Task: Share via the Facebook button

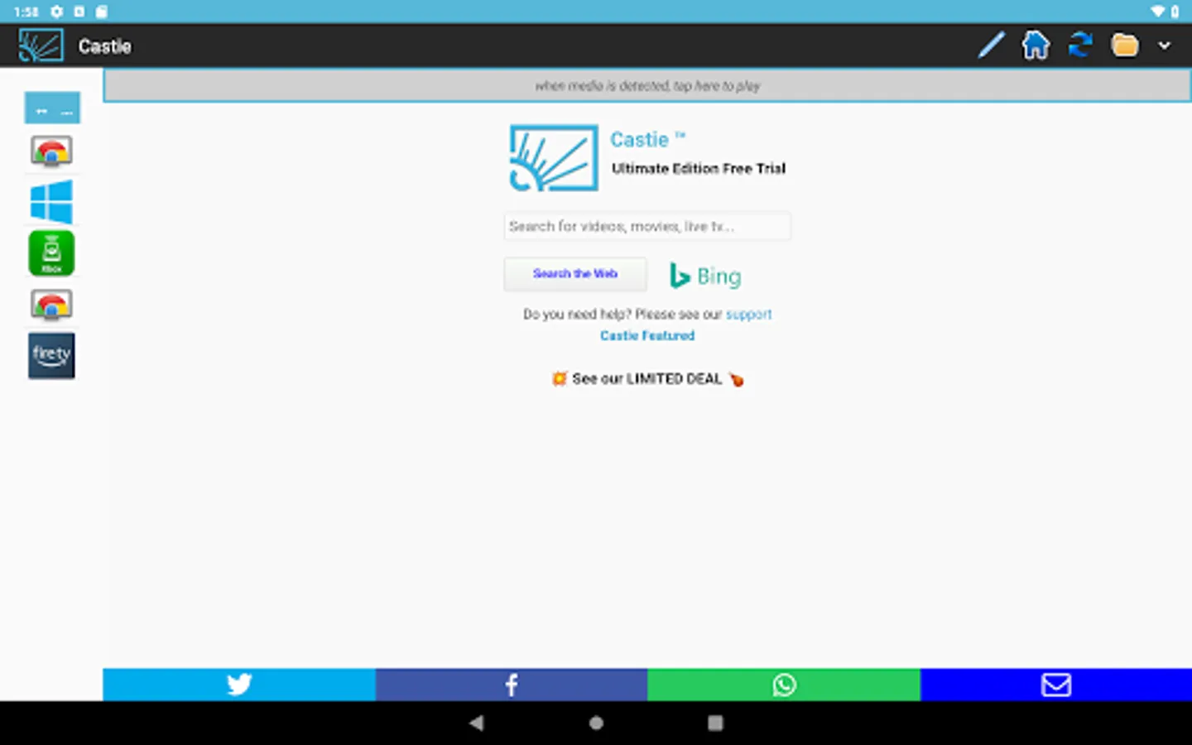Action: pyautogui.click(x=512, y=685)
